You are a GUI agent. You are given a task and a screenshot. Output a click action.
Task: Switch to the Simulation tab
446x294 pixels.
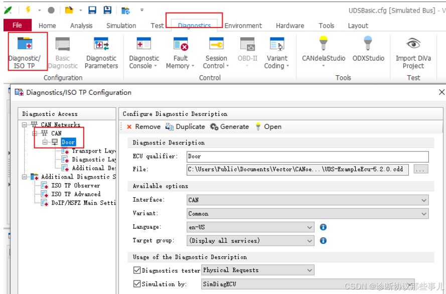click(x=121, y=26)
